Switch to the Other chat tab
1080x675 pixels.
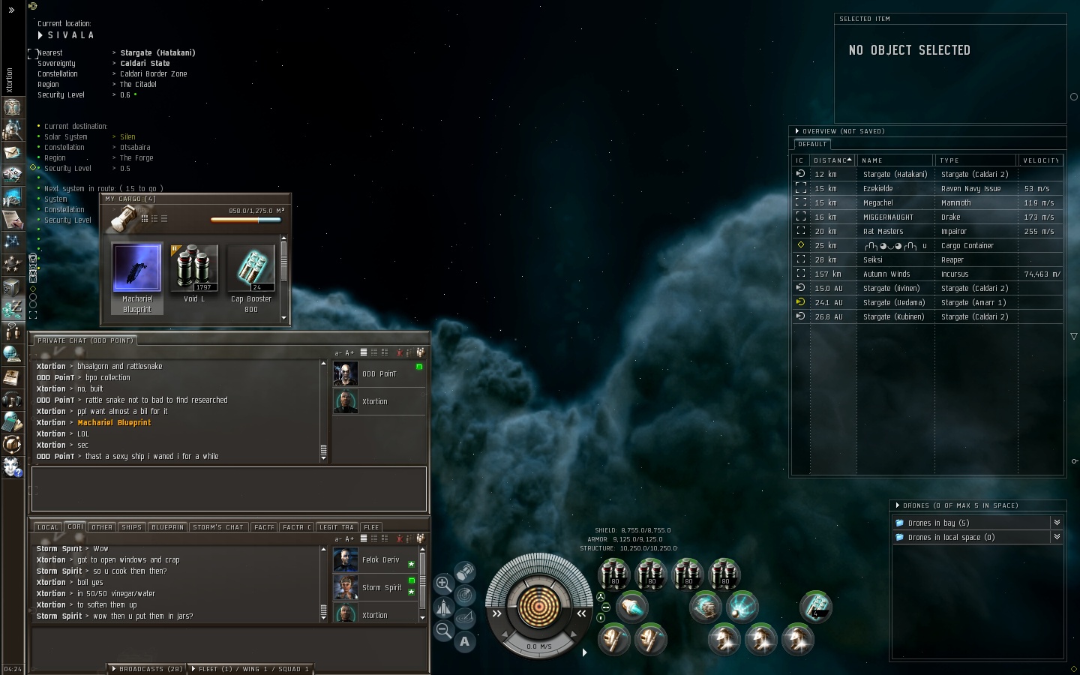pos(102,527)
